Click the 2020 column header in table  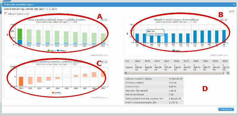tap(196, 61)
